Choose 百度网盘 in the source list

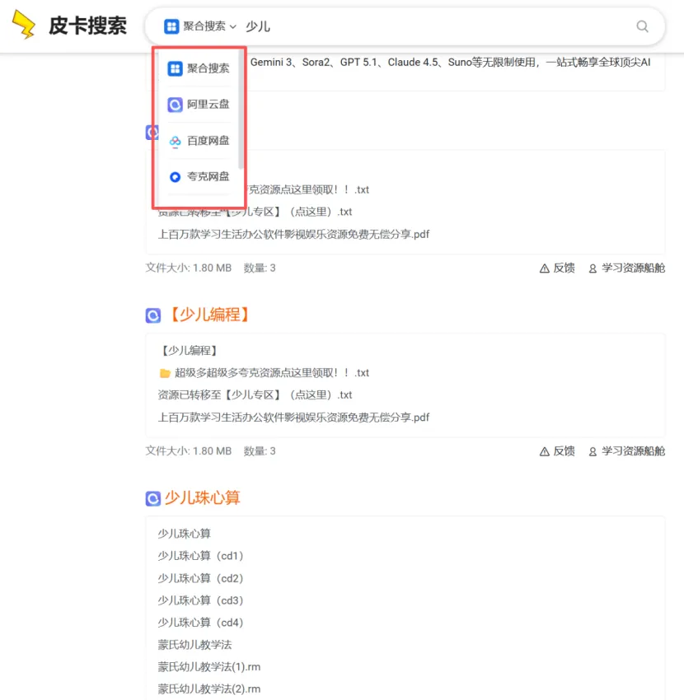pyautogui.click(x=199, y=141)
